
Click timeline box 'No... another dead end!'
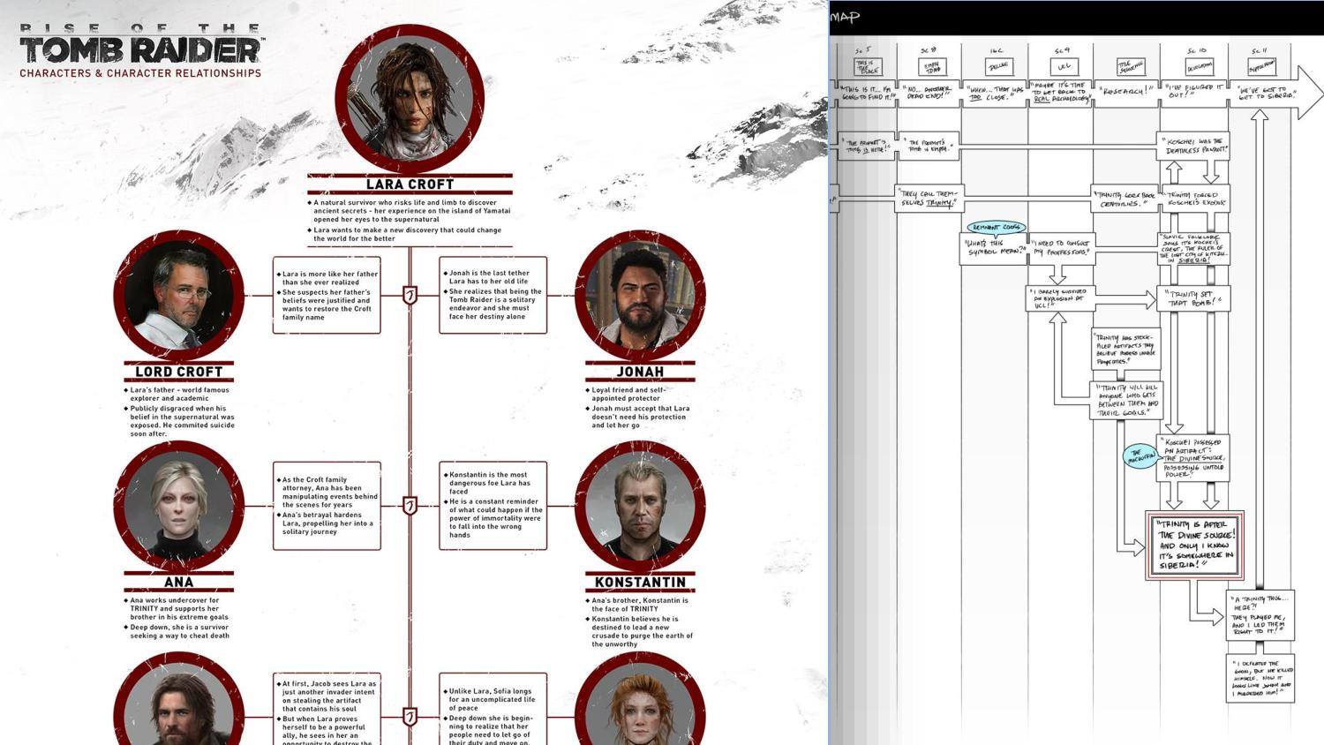click(x=929, y=93)
